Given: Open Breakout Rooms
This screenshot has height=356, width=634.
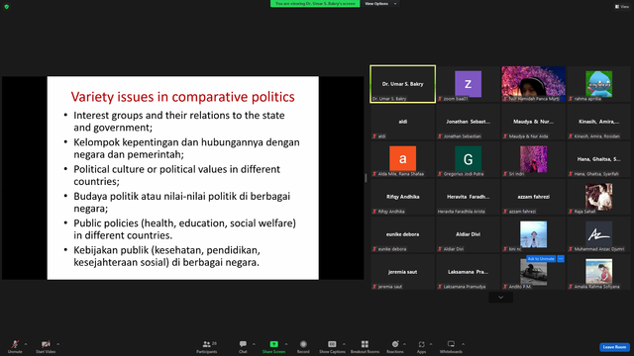Looking at the screenshot, I should tap(365, 346).
